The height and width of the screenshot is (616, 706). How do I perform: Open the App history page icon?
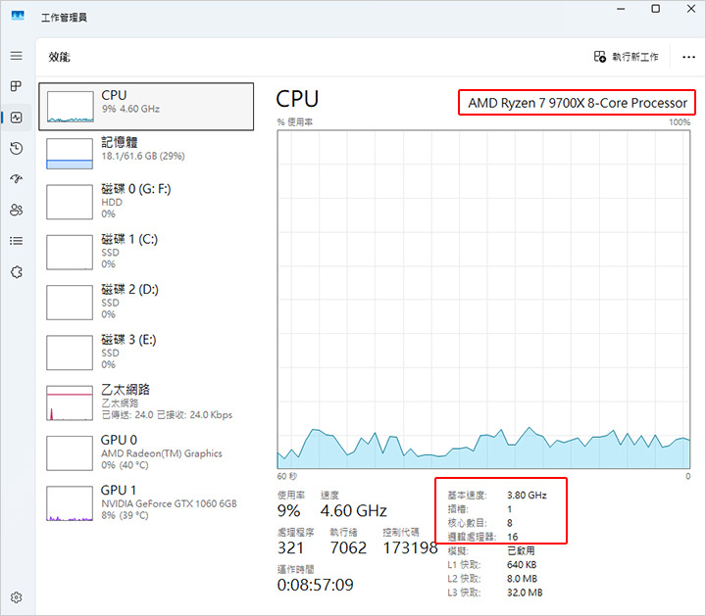point(17,149)
